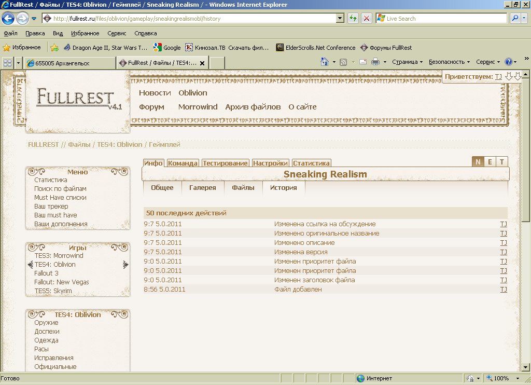Click Поиск по файлам in menu

click(60, 189)
